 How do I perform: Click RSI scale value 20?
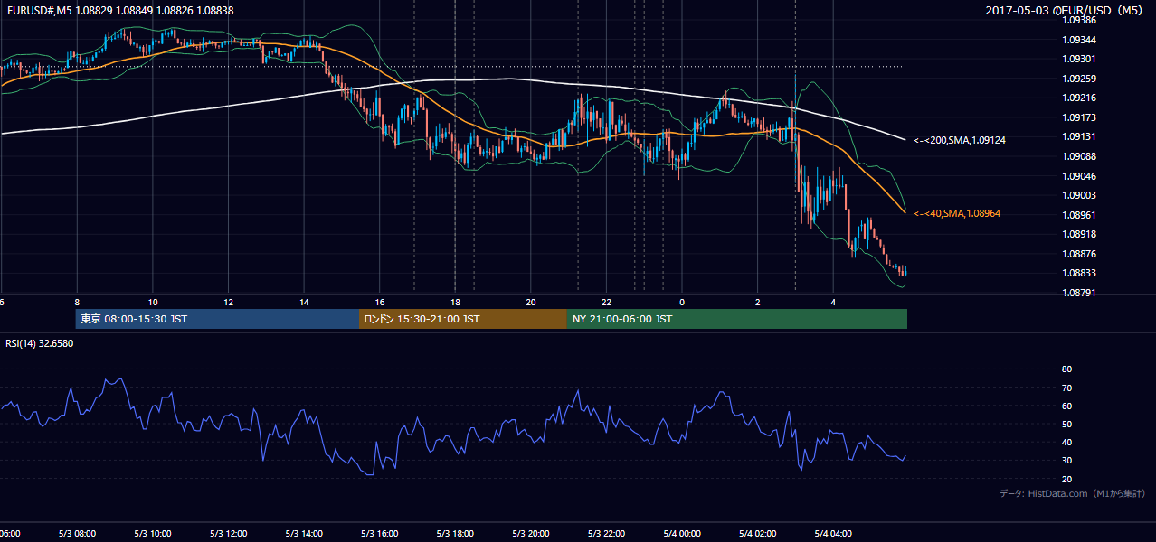(x=1066, y=479)
